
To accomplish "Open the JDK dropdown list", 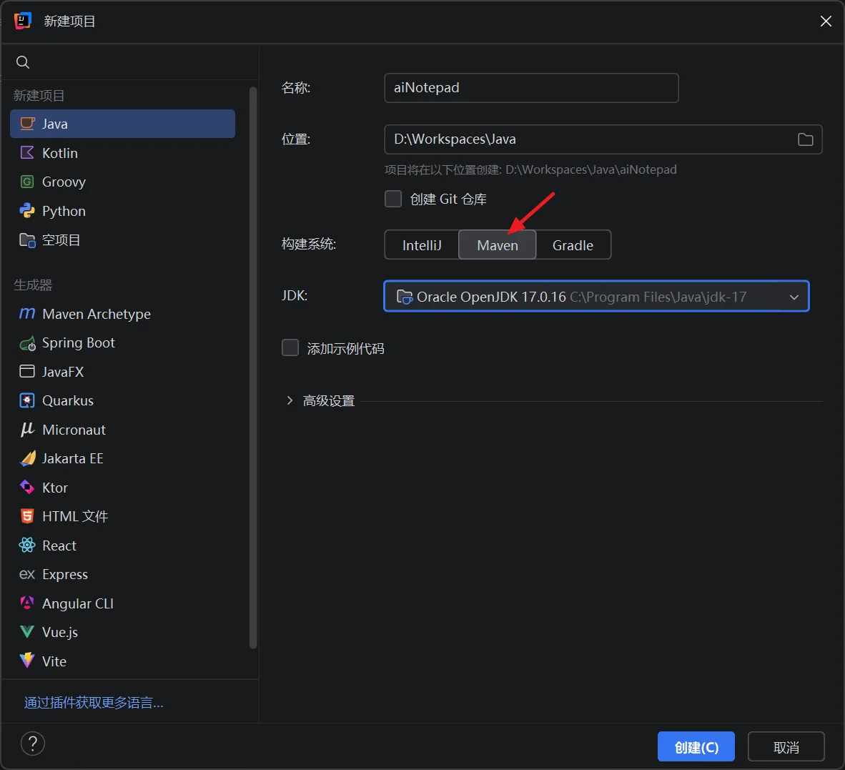I will [794, 297].
